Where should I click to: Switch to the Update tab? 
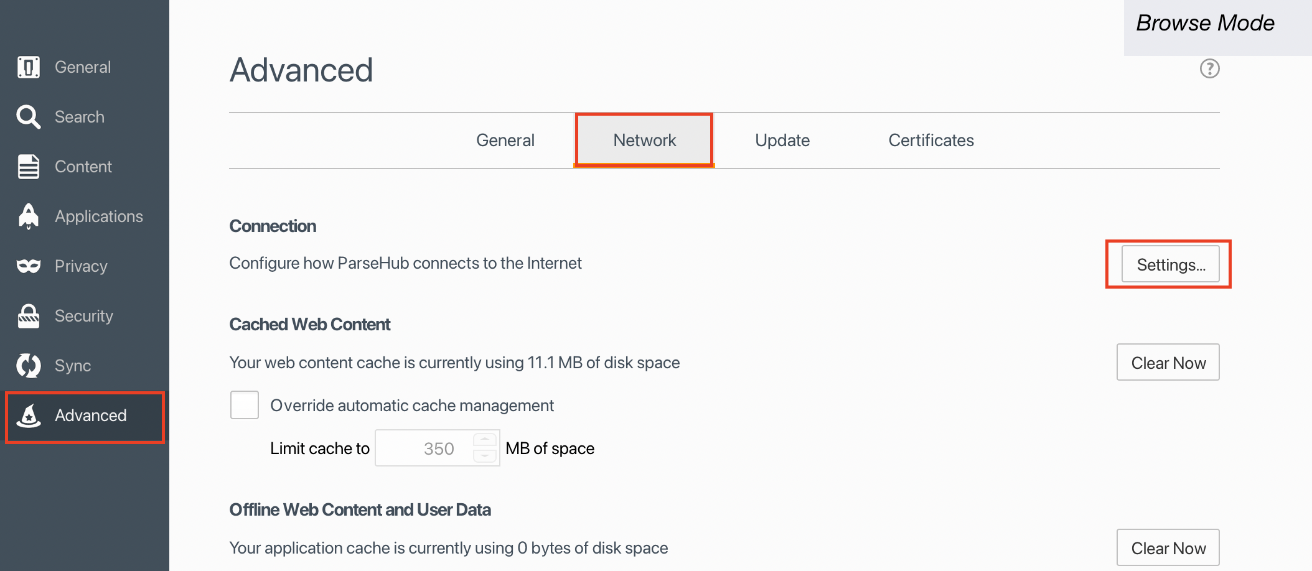[x=782, y=140]
